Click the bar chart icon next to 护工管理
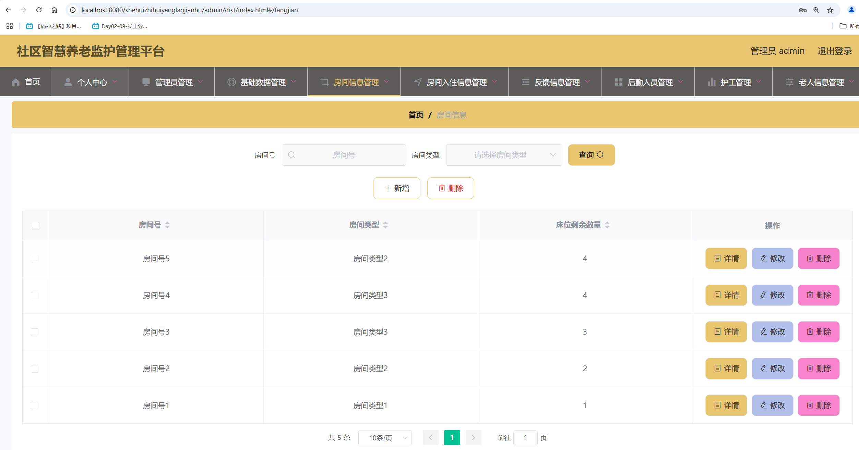The image size is (859, 450). pos(712,82)
